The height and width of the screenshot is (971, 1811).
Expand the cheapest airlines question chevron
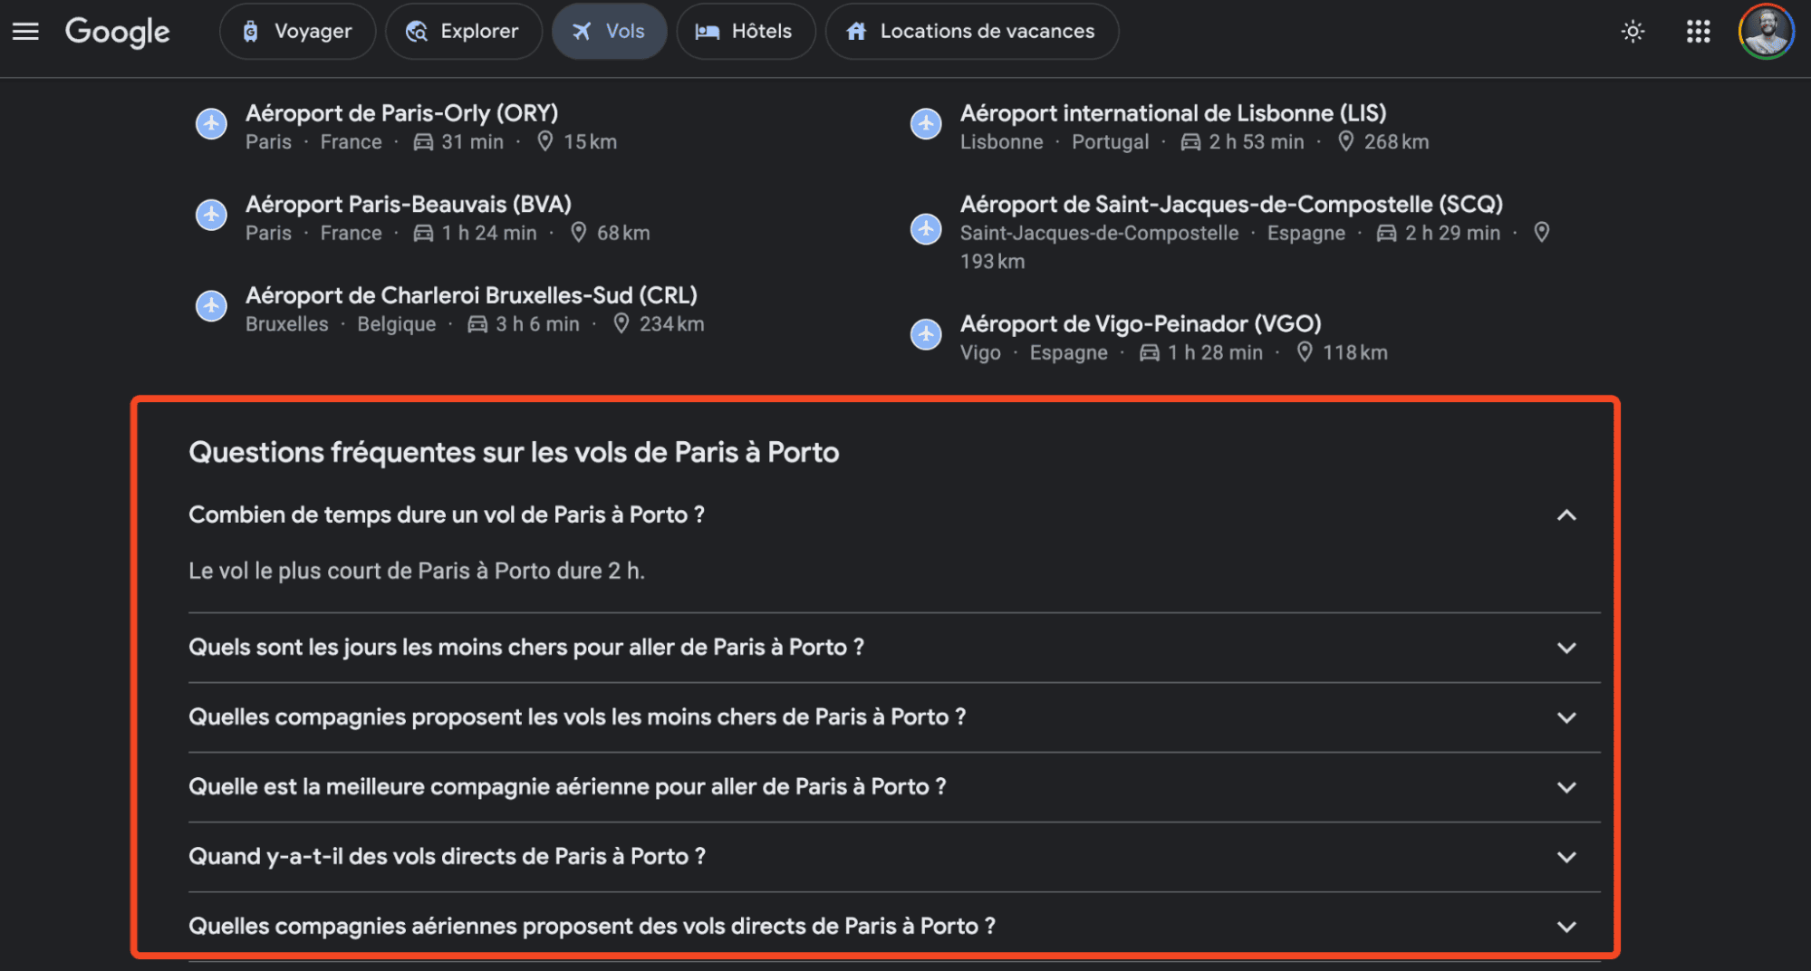pos(1566,717)
